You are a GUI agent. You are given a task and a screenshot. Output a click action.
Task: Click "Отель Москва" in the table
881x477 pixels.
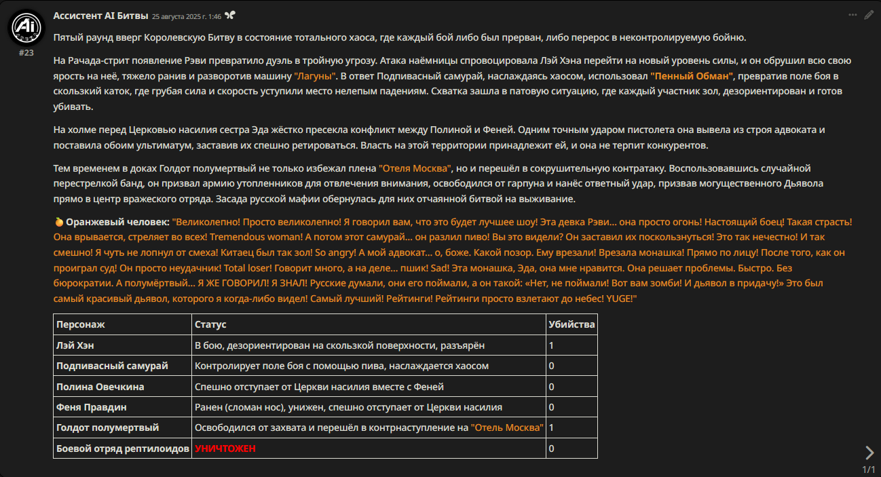tap(508, 427)
